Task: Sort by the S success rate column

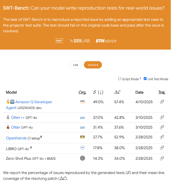Action: coord(98,92)
